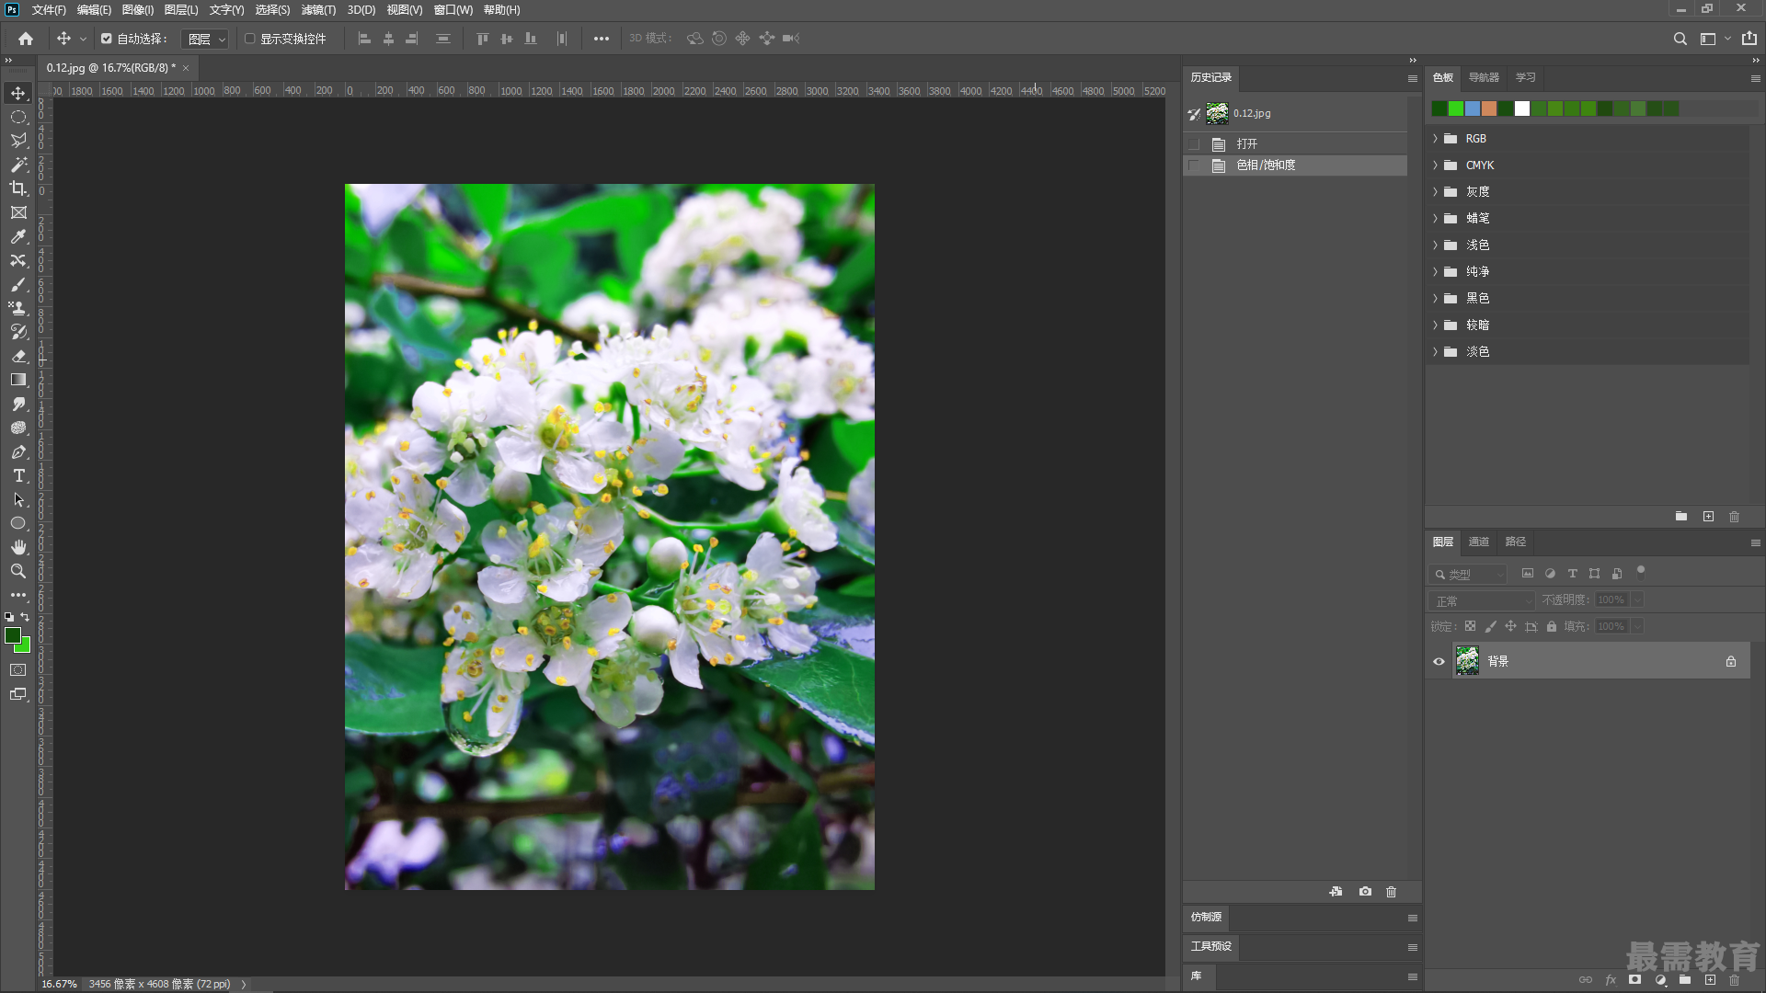Select the Path Selection tool
1766x993 pixels.
(x=18, y=499)
